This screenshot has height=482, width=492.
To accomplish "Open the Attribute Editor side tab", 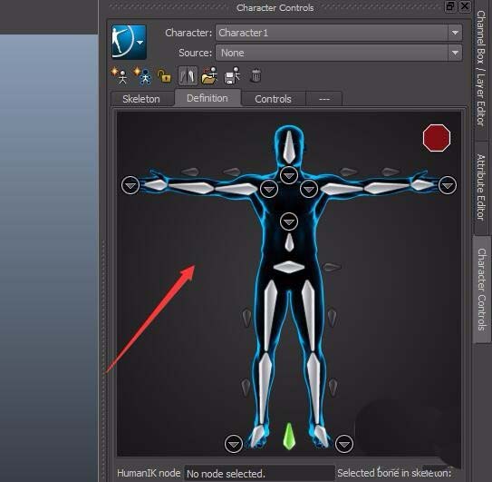I will click(481, 187).
